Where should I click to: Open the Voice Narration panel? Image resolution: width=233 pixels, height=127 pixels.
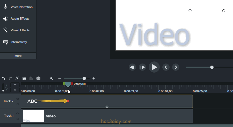[18, 7]
